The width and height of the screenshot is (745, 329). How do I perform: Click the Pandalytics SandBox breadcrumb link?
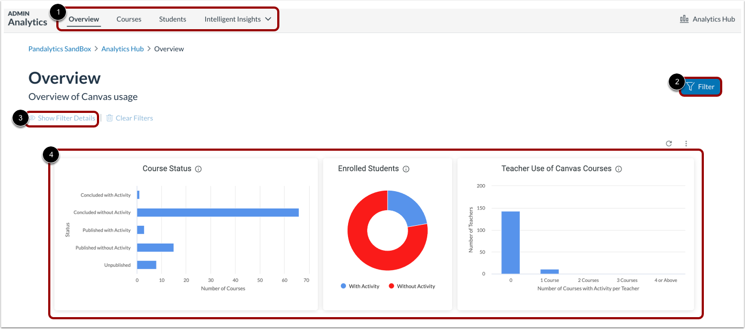(60, 49)
